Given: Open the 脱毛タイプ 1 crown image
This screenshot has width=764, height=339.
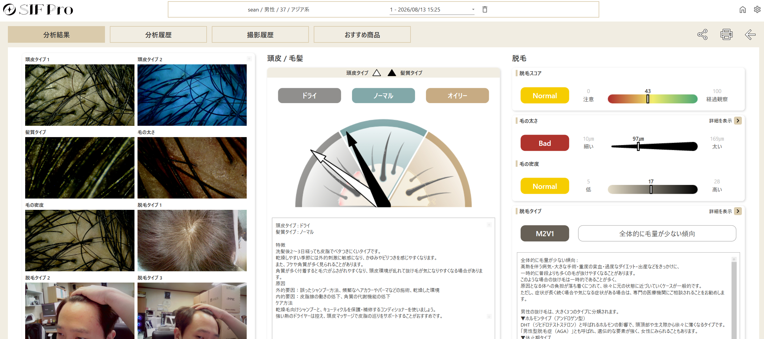Looking at the screenshot, I should tap(192, 240).
